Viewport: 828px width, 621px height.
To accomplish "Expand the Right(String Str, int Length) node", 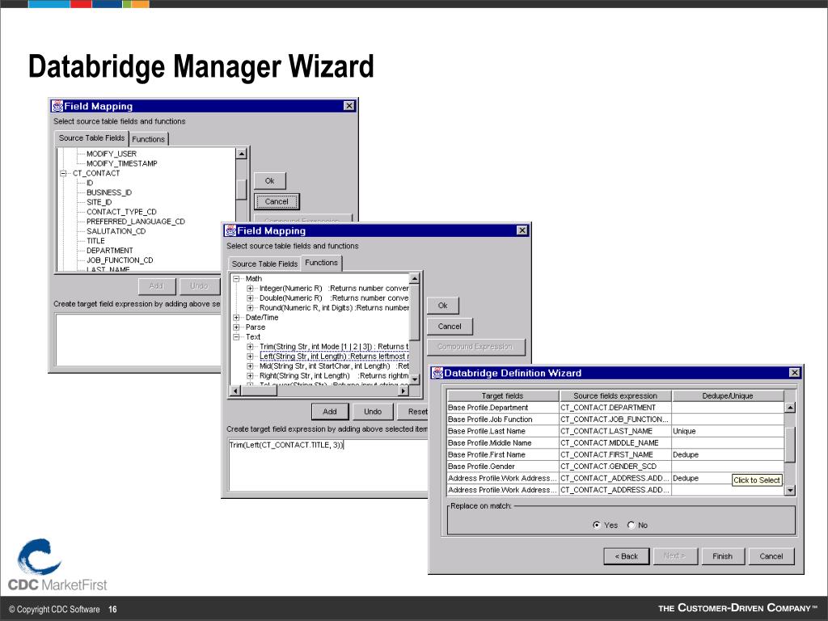I will 251,375.
